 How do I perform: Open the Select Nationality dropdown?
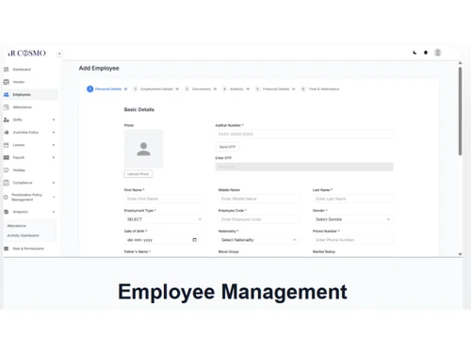coord(259,240)
